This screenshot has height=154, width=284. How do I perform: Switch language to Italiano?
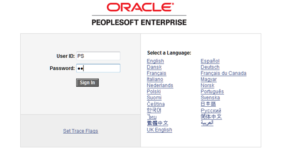(155, 79)
